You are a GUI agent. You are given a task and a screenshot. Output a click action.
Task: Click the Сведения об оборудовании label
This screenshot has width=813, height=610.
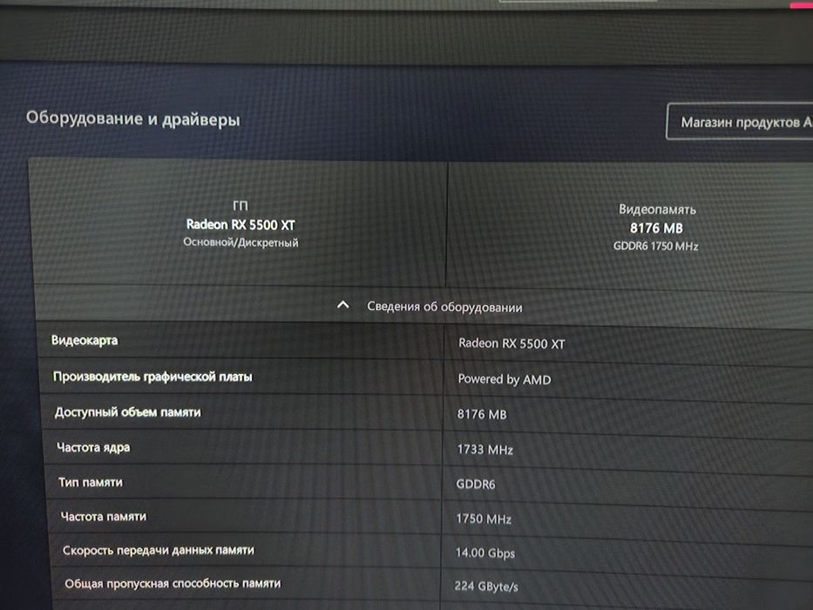tap(444, 307)
